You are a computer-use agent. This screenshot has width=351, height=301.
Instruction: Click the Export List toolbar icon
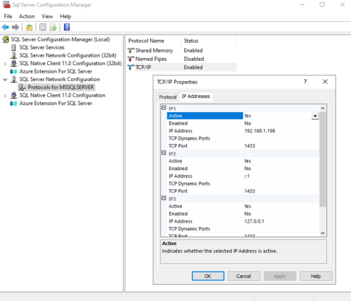(53, 27)
